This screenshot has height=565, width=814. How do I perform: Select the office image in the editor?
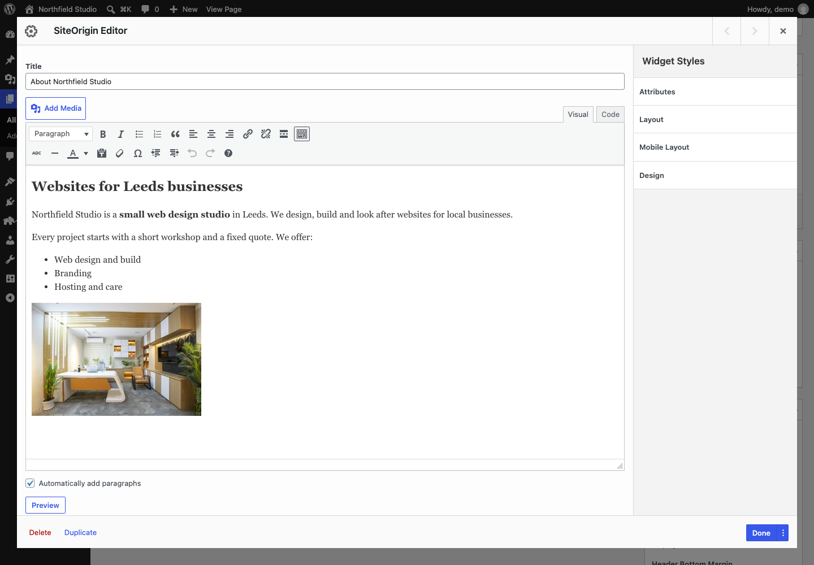coord(116,359)
